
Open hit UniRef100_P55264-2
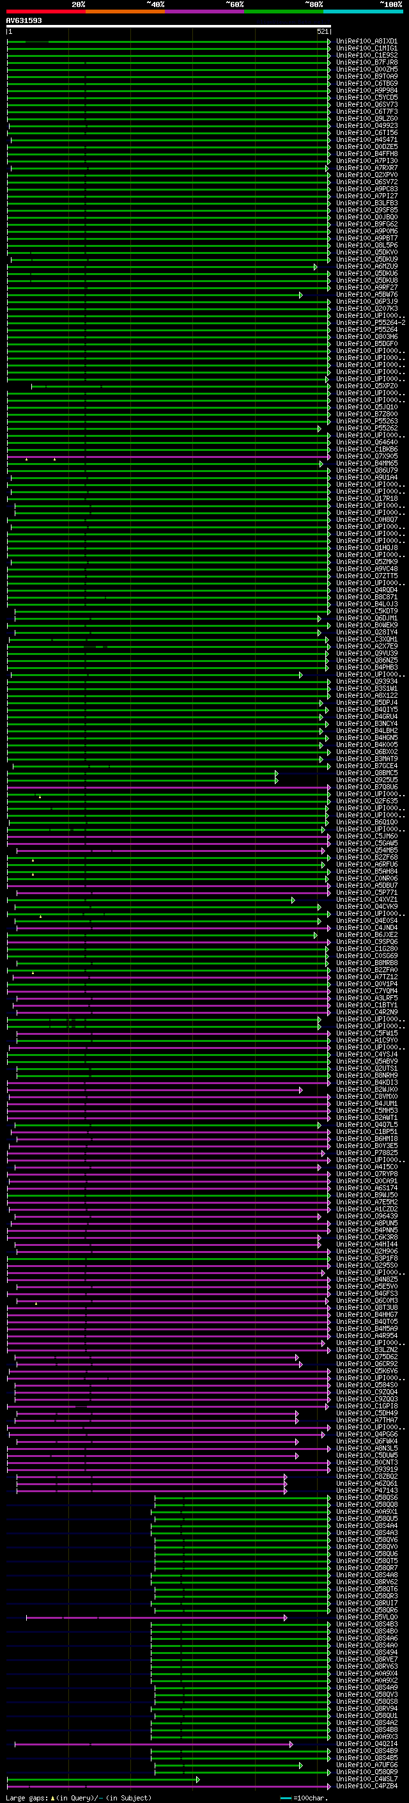(371, 322)
